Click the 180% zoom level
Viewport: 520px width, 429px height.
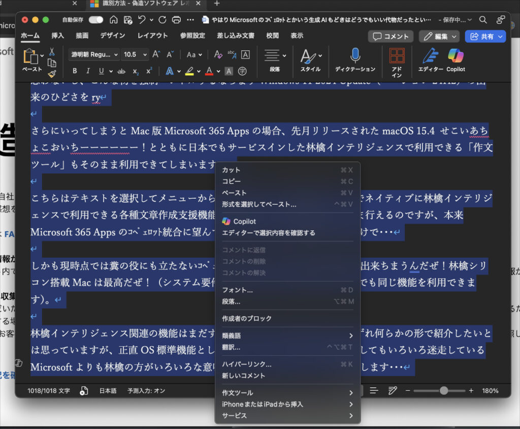click(490, 391)
